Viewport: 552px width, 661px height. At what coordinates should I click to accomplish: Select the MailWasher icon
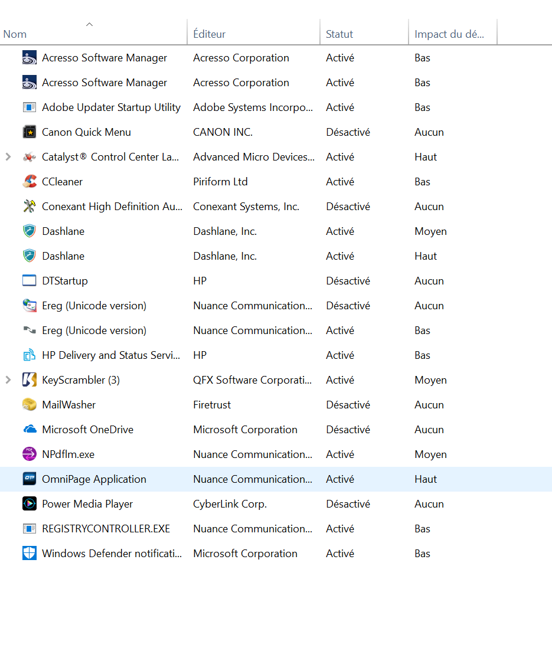[x=29, y=405]
